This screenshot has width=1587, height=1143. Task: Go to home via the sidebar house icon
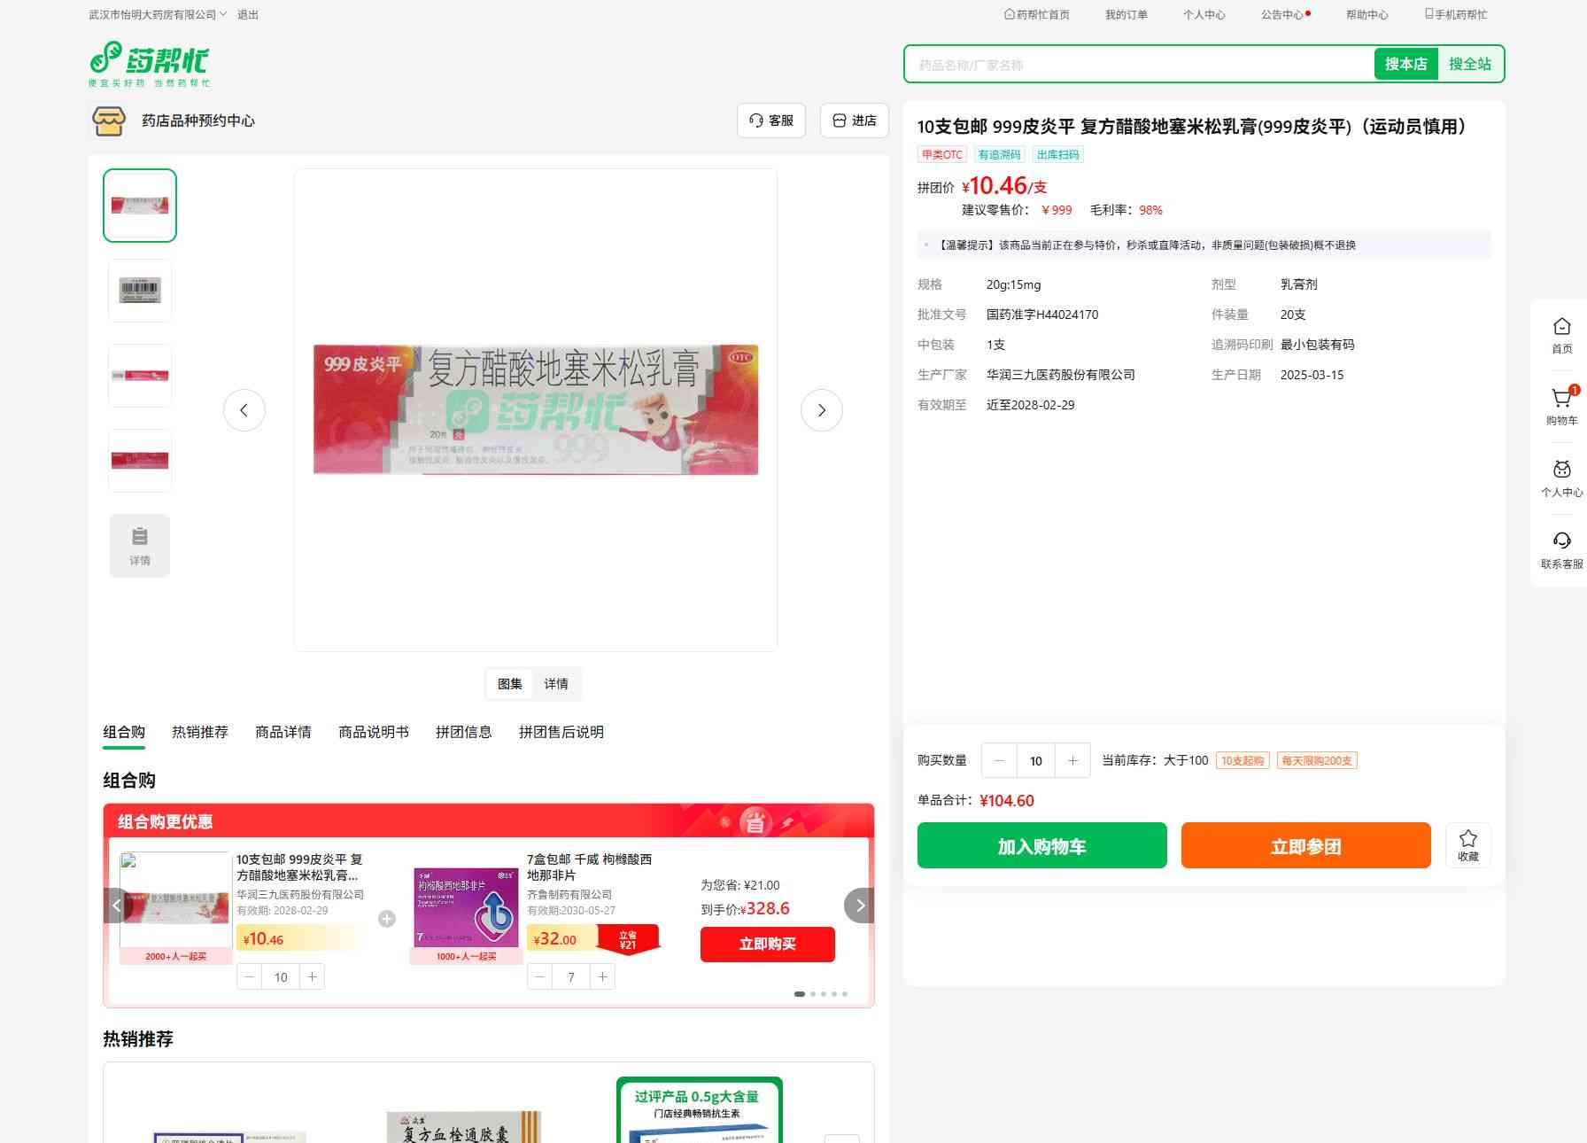coord(1561,335)
